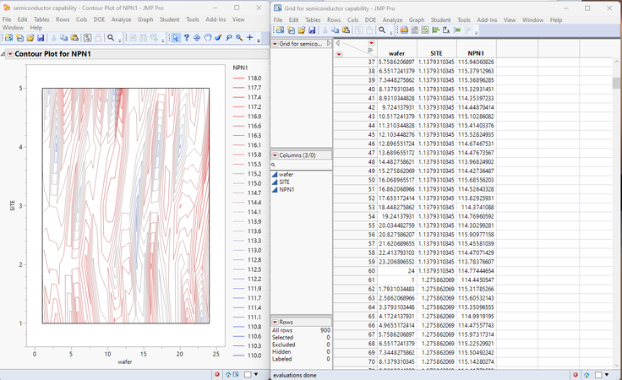This screenshot has height=380, width=622.
Task: Click the 110.0 blue legend line
Action: click(x=238, y=356)
